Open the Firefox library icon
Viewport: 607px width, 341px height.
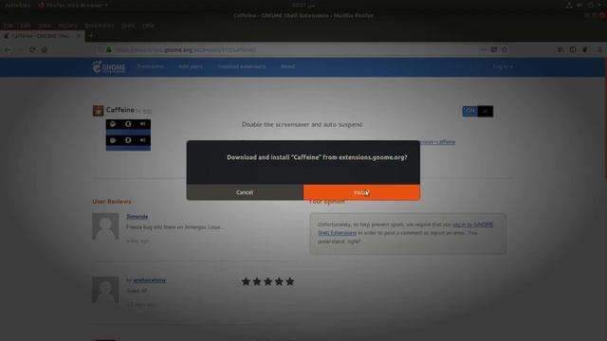pyautogui.click(x=561, y=49)
